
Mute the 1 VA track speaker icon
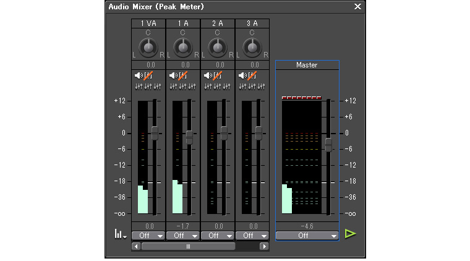coord(139,75)
